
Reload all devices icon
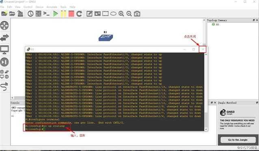coord(79,13)
